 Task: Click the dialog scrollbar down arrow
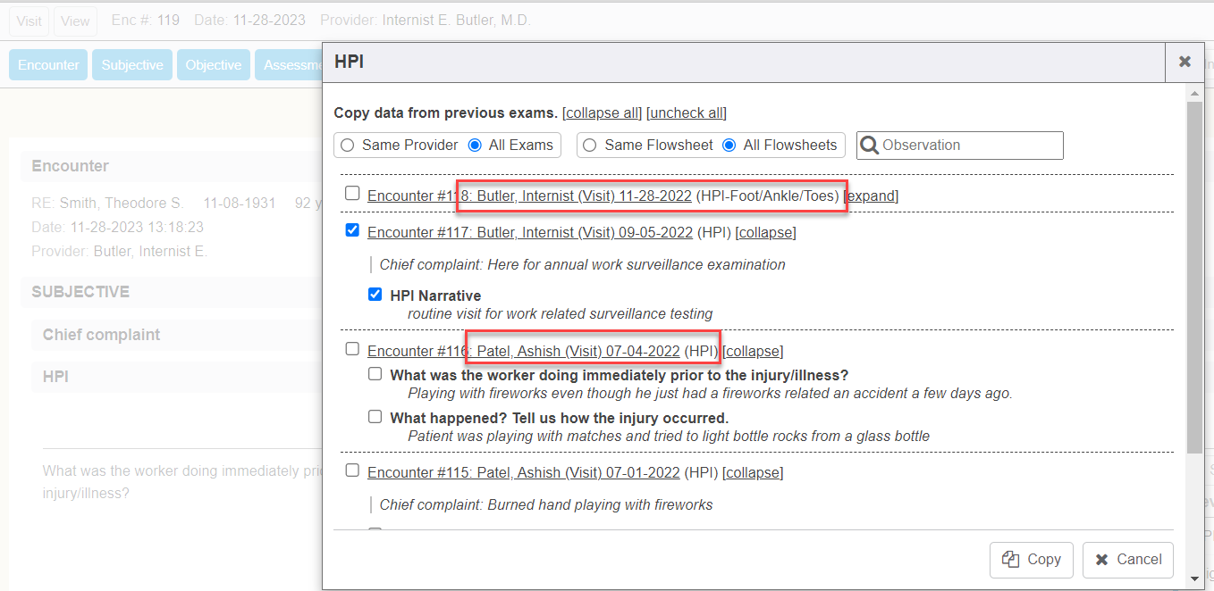pos(1194,579)
